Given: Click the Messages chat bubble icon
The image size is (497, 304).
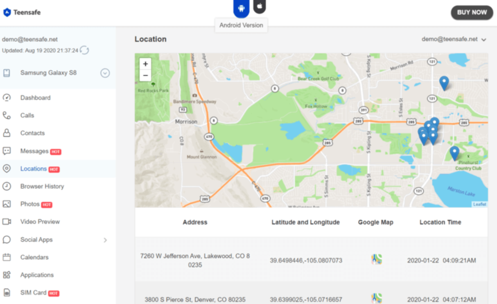Looking at the screenshot, I should (7, 151).
